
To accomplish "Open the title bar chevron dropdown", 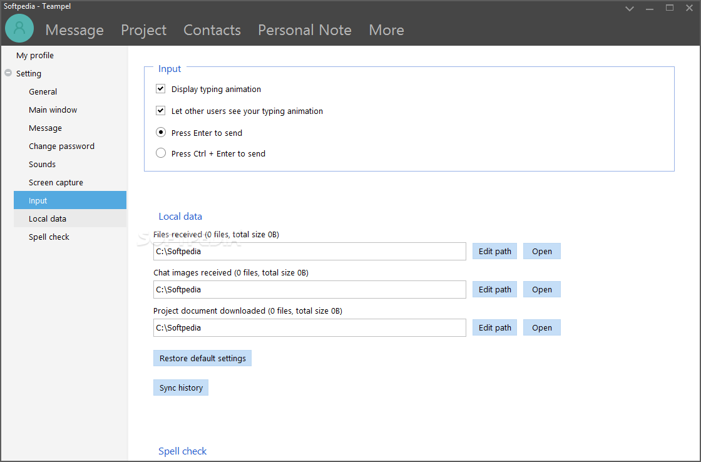I will (x=630, y=8).
